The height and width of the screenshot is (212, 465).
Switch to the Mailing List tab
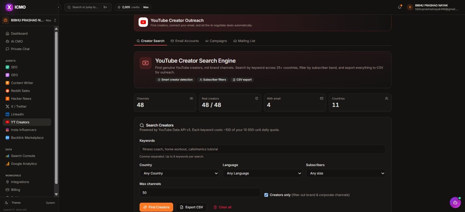pos(244,41)
